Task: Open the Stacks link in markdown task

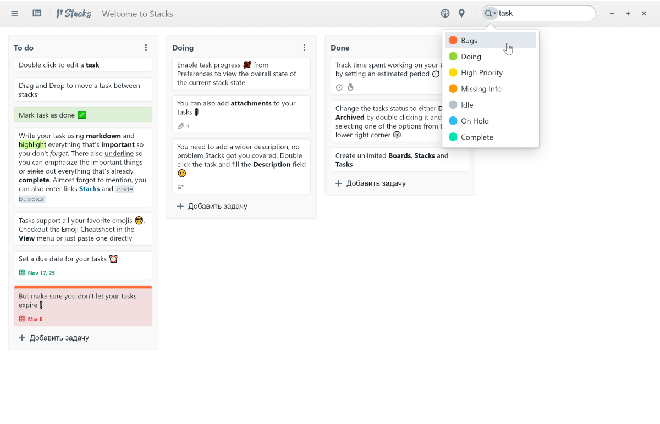Action: pos(90,189)
